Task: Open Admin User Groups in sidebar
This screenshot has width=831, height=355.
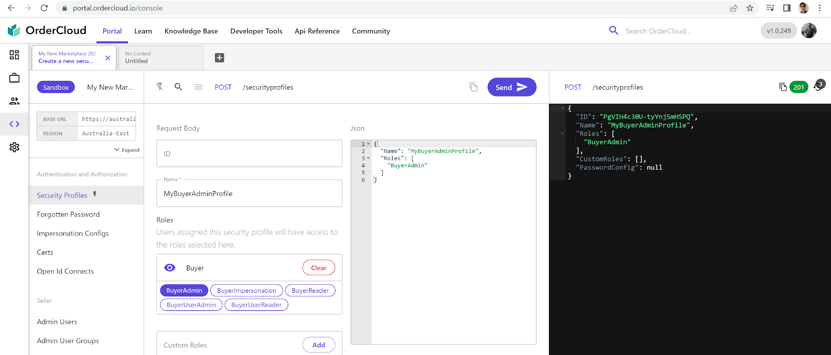Action: tap(68, 341)
